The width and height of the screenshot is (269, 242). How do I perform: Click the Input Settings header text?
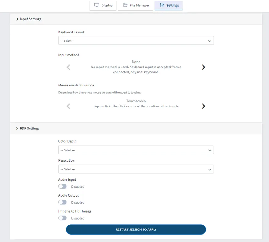click(x=30, y=19)
